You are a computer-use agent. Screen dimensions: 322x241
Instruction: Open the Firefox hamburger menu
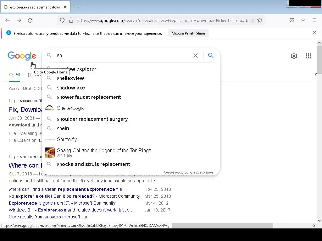(314, 20)
